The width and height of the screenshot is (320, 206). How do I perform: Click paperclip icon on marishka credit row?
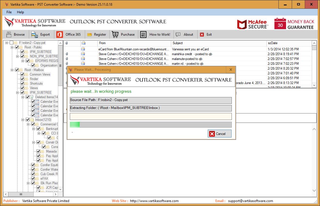67,54
